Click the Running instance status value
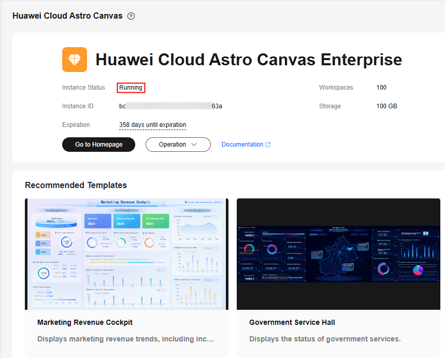Viewport: 445px width, 358px height. (131, 88)
